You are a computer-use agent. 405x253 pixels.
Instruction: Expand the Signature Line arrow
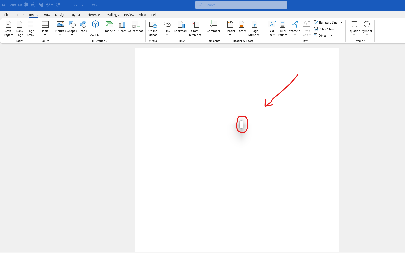pyautogui.click(x=341, y=23)
